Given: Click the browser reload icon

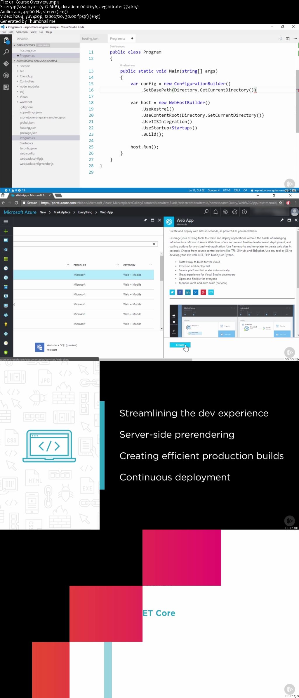Looking at the screenshot, I should click(16, 203).
